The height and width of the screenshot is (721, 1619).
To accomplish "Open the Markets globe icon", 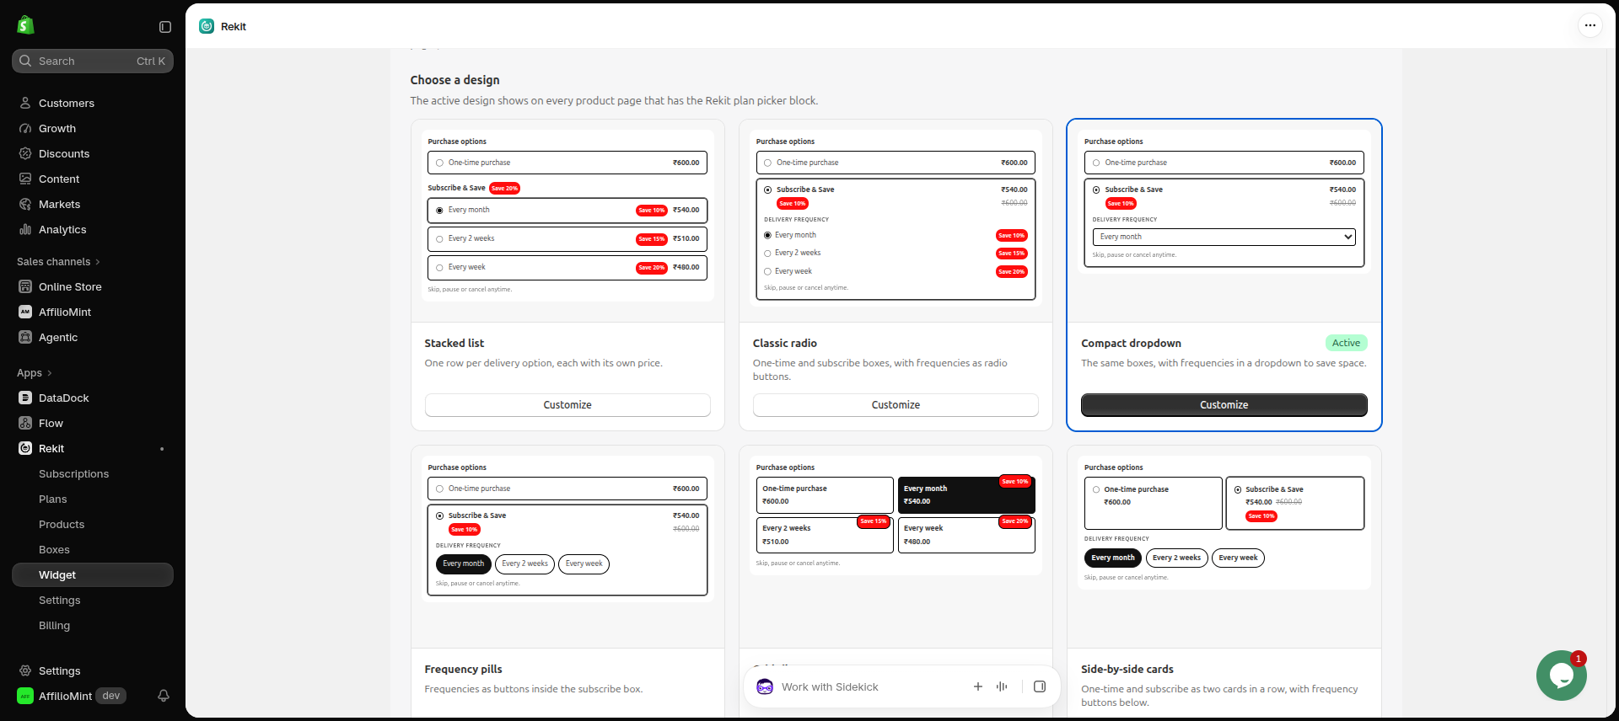I will pos(25,204).
